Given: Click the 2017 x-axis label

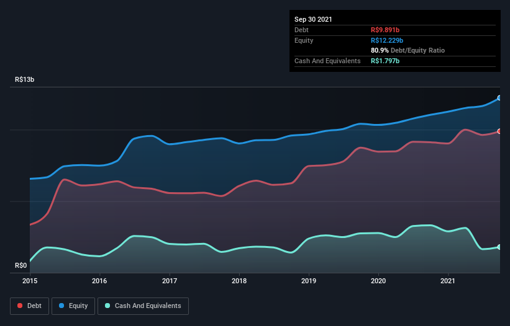Looking at the screenshot, I should tap(170, 281).
